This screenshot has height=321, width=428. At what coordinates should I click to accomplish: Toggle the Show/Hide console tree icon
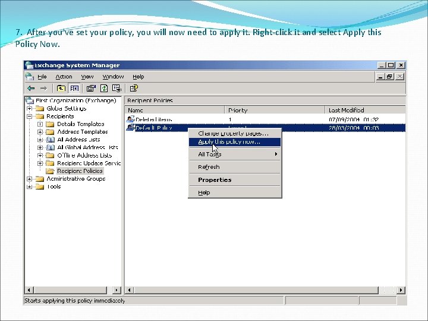[x=74, y=88]
